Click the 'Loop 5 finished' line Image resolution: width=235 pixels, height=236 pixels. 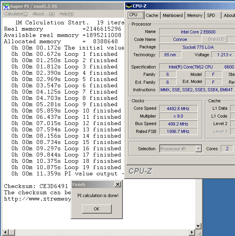pyautogui.click(x=64, y=79)
